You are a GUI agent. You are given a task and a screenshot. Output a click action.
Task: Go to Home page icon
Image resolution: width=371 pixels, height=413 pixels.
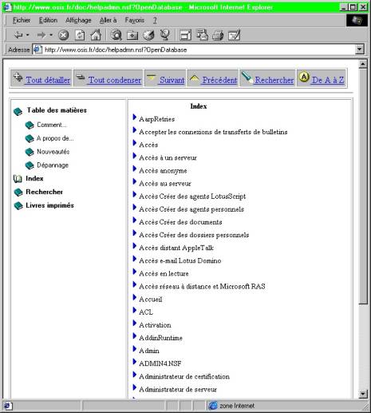point(96,35)
